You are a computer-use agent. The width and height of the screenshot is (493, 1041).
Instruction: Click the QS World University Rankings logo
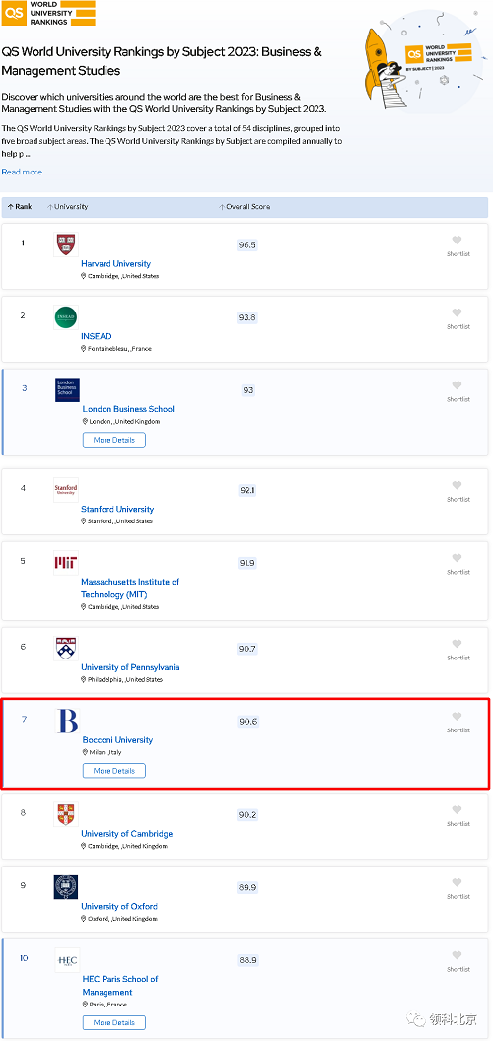pyautogui.click(x=48, y=13)
